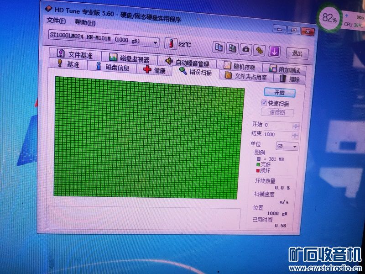Click the n/a 扫描速度 value
Screen dimensions: 365x274
click(x=284, y=202)
